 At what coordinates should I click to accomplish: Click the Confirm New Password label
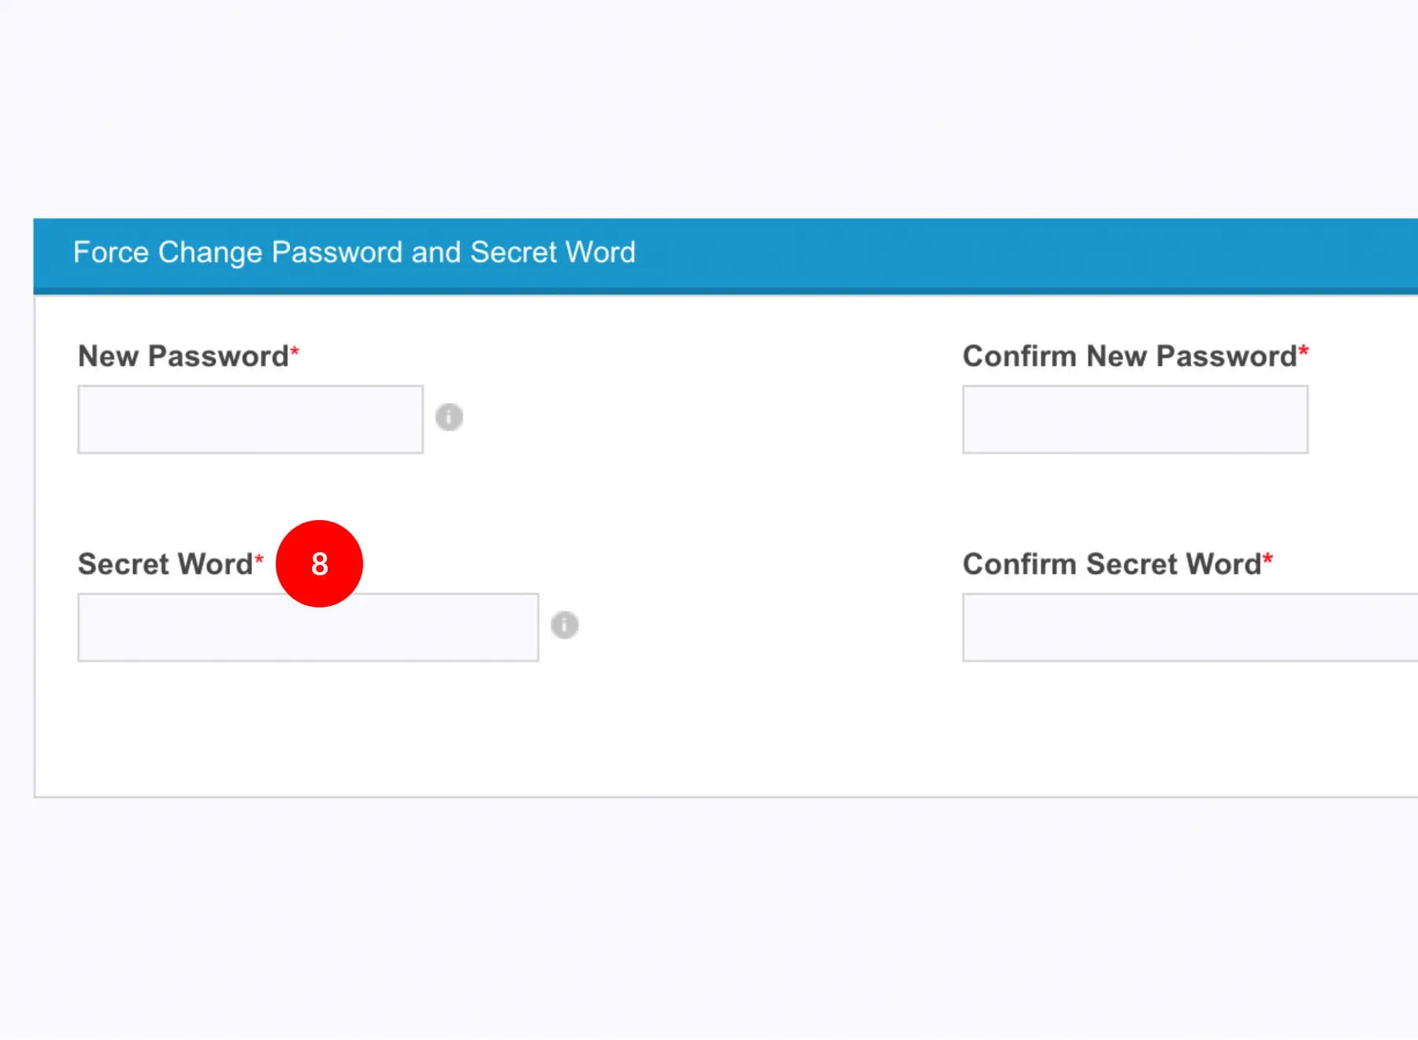click(x=1129, y=356)
